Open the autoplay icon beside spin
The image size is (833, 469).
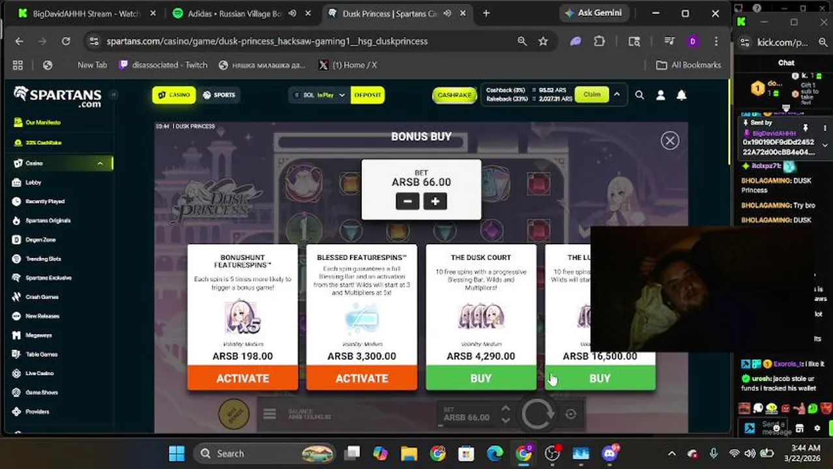pyautogui.click(x=570, y=414)
